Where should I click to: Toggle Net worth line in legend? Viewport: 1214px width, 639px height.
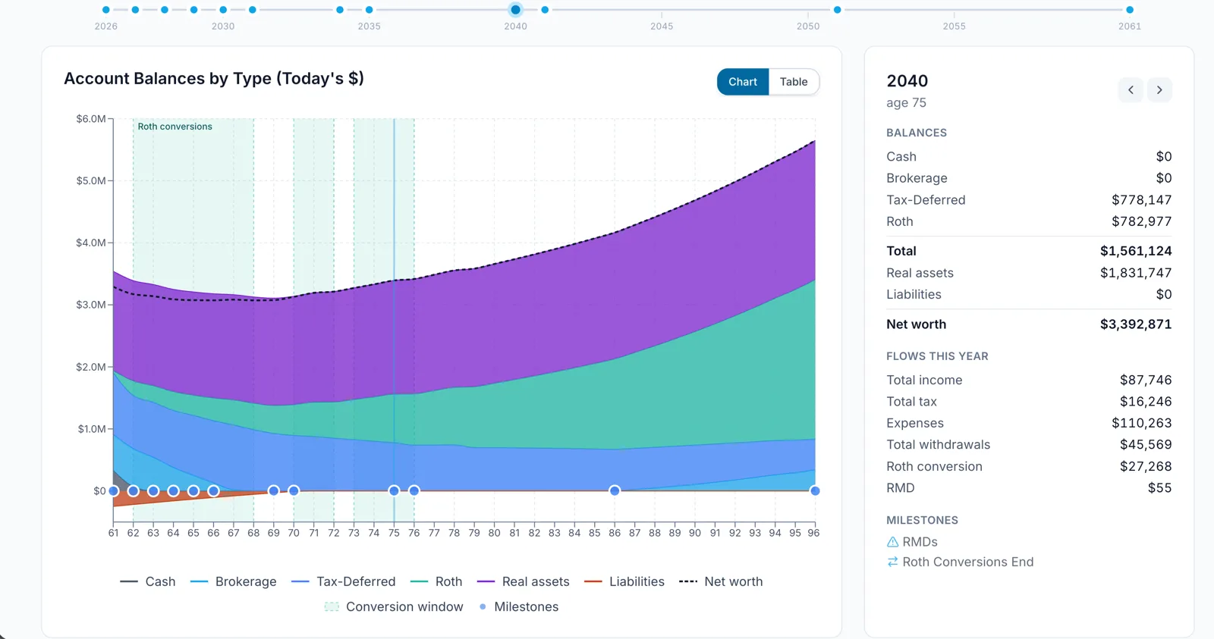(721, 581)
